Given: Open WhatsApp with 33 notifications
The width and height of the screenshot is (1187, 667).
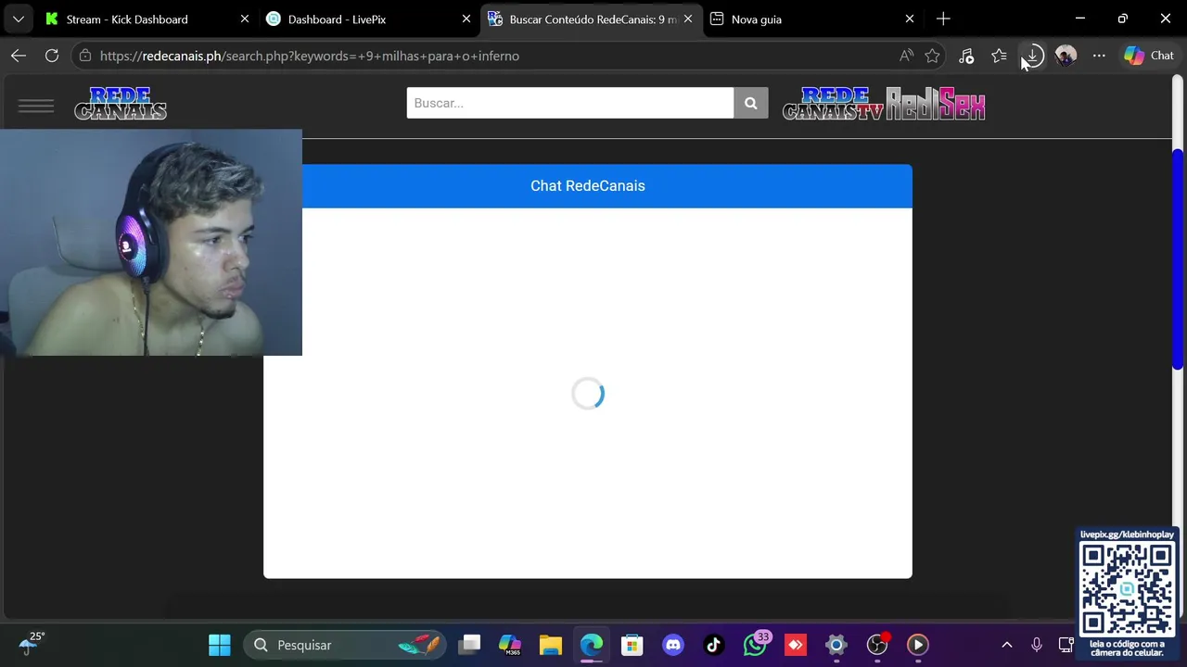Looking at the screenshot, I should [755, 645].
